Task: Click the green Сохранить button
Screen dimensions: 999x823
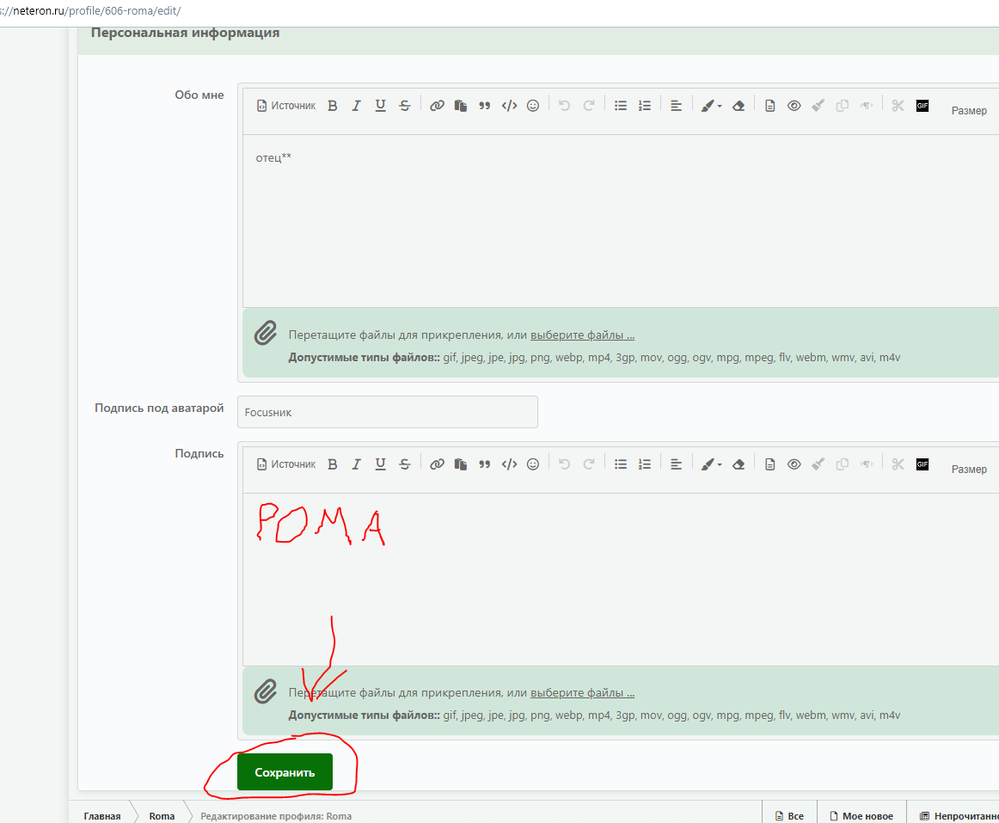Action: pos(285,772)
